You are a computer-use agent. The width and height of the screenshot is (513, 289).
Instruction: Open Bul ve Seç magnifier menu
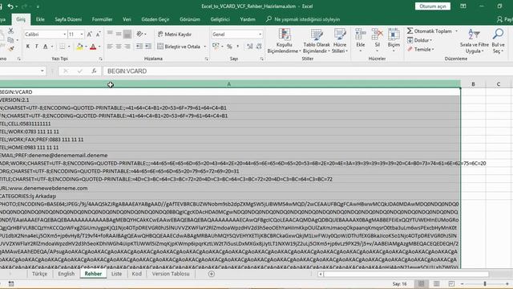tap(498, 41)
